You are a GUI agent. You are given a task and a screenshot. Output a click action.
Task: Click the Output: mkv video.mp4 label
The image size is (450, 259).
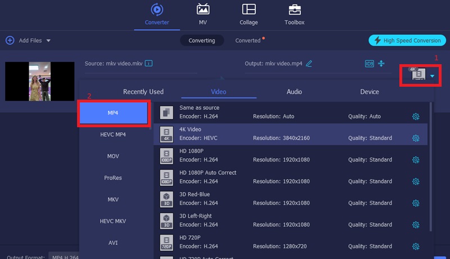click(x=273, y=64)
